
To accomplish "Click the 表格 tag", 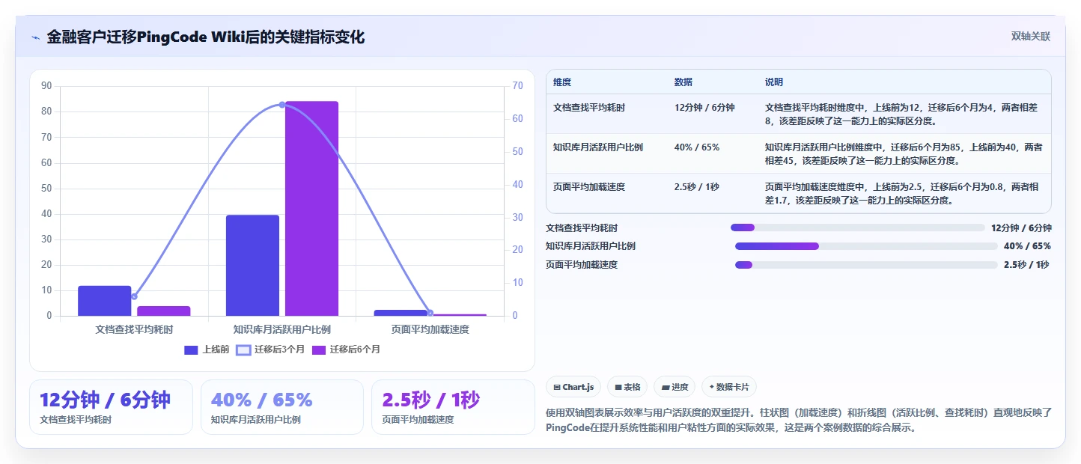I will (x=627, y=387).
